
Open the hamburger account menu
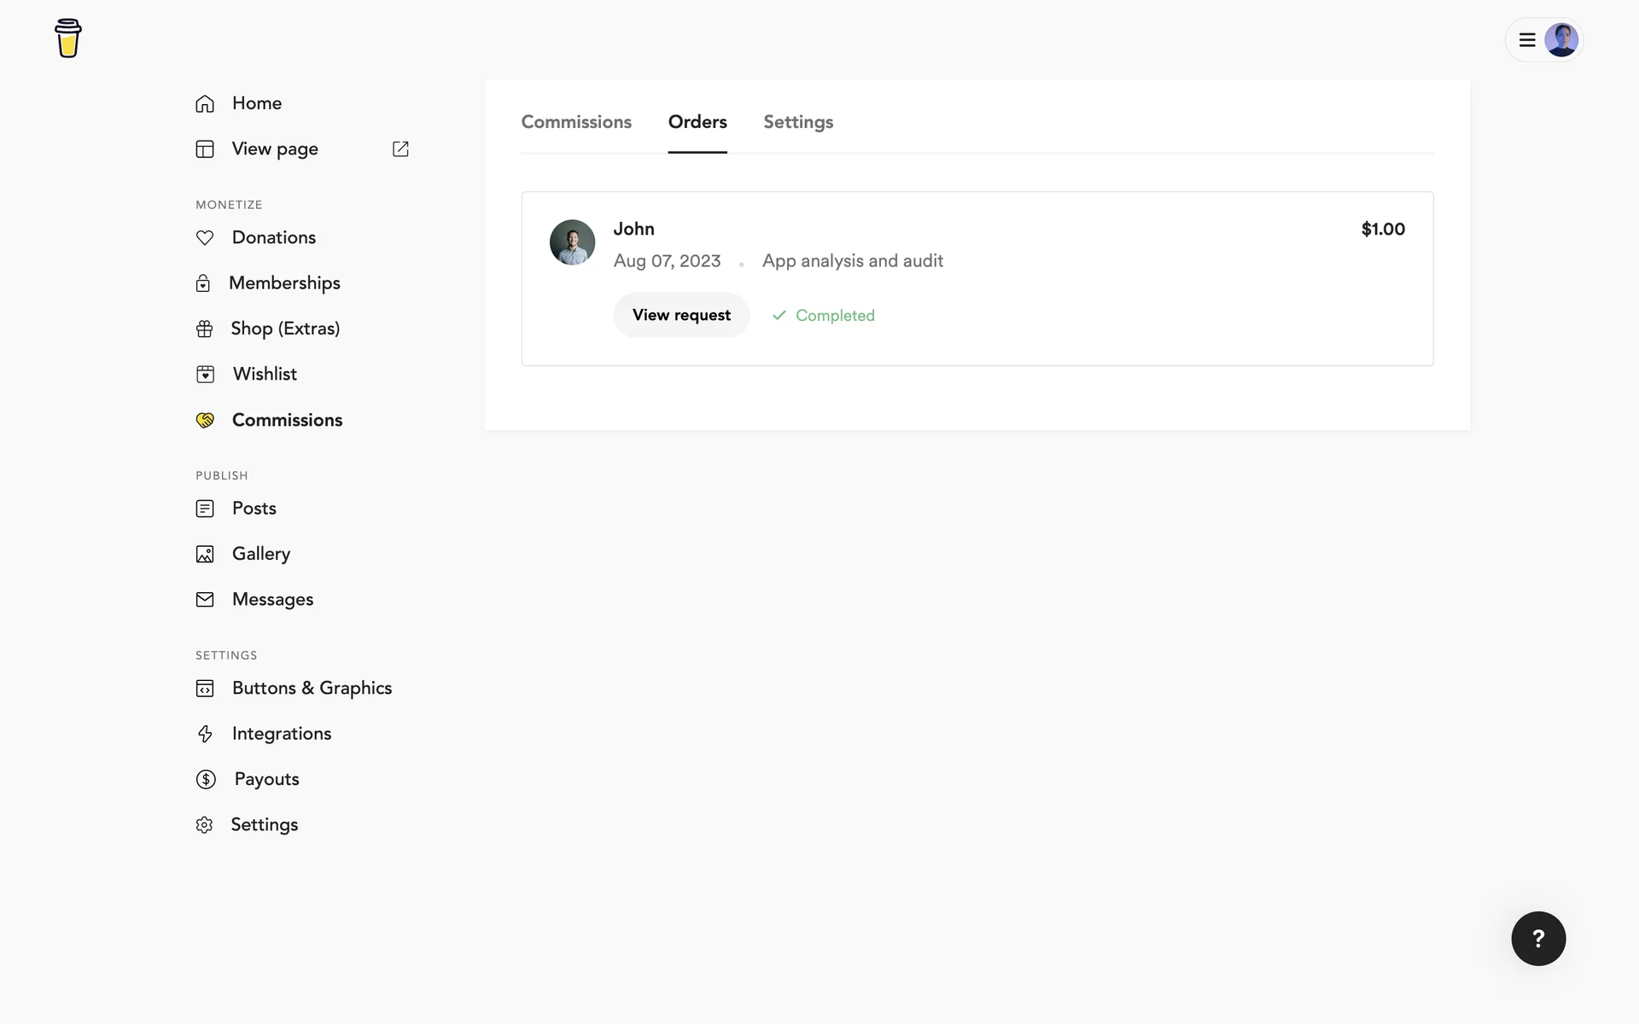click(x=1527, y=40)
